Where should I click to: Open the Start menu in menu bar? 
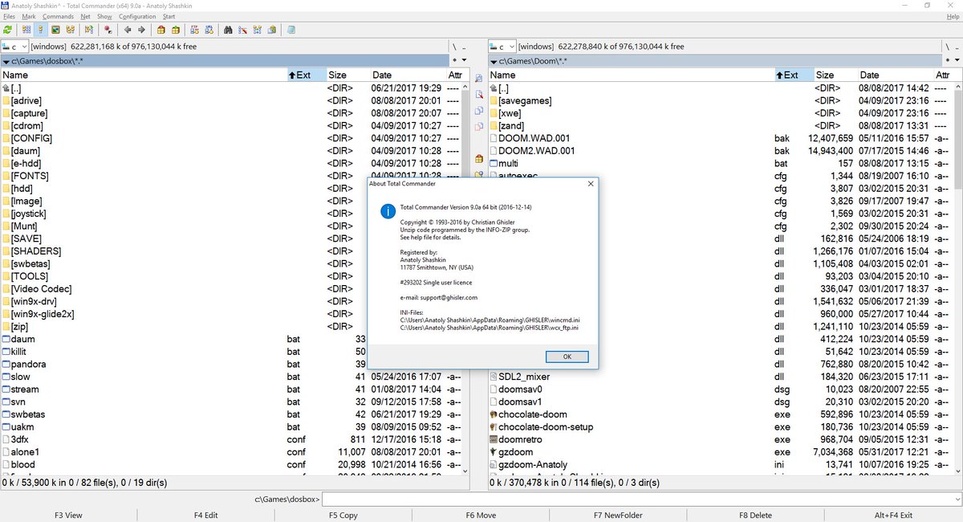pyautogui.click(x=169, y=16)
